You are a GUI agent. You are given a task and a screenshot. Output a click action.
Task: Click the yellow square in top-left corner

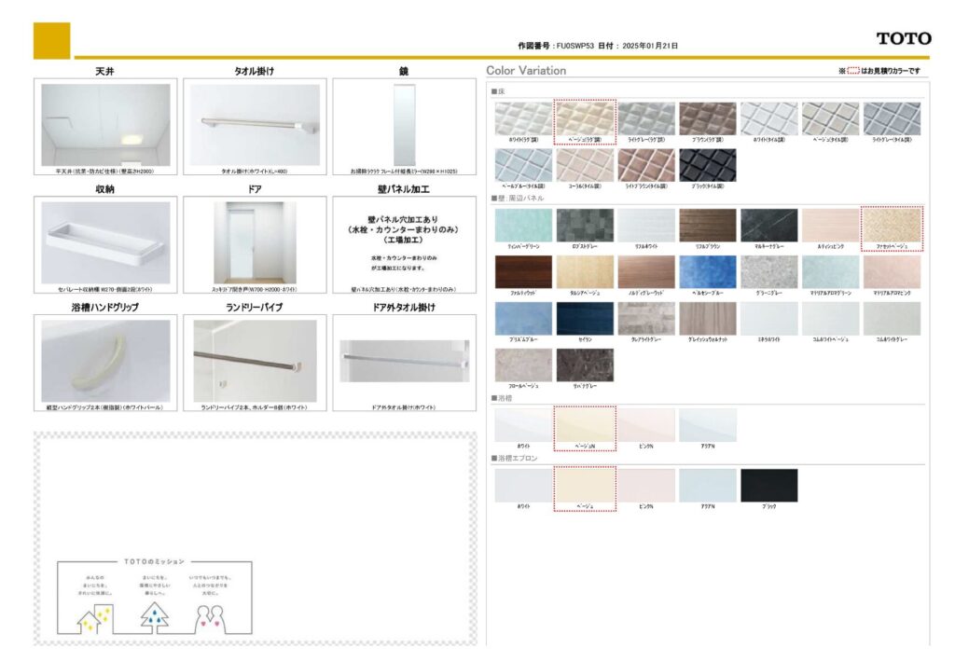51,41
